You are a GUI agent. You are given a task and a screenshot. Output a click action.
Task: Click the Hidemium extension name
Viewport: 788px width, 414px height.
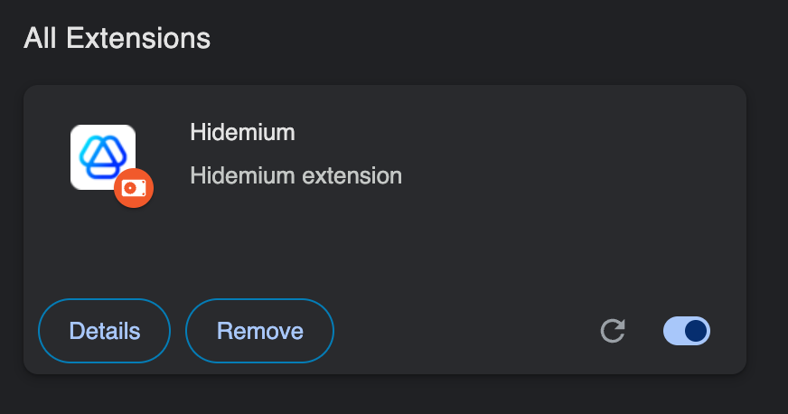click(243, 132)
